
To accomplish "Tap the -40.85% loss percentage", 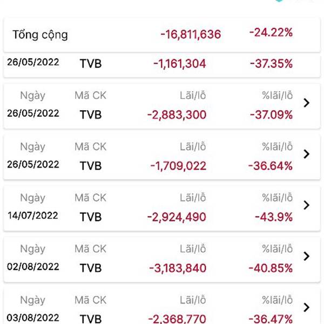I will (271, 268).
